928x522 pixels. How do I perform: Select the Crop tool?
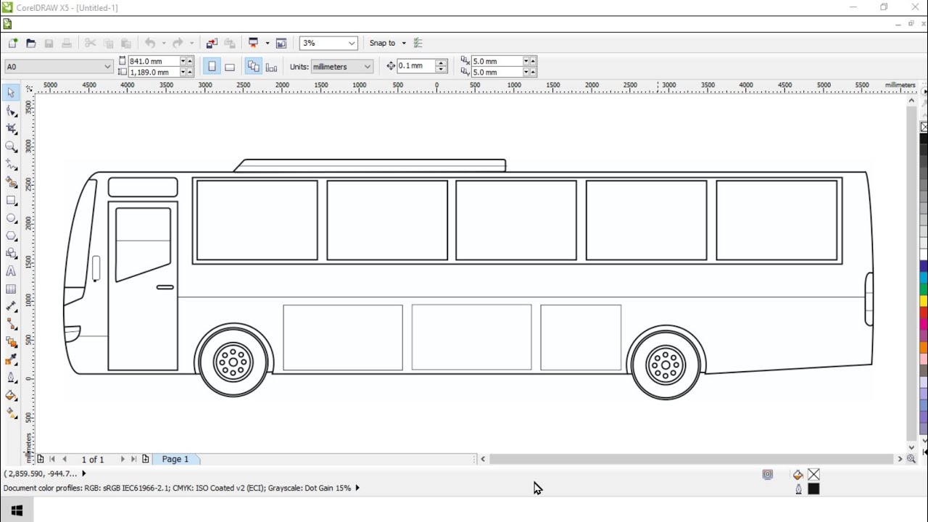tap(11, 128)
